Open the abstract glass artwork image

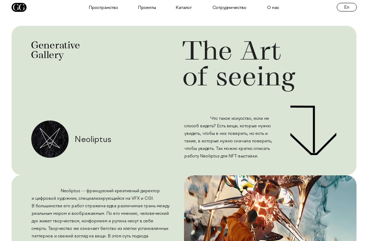[x=270, y=208]
